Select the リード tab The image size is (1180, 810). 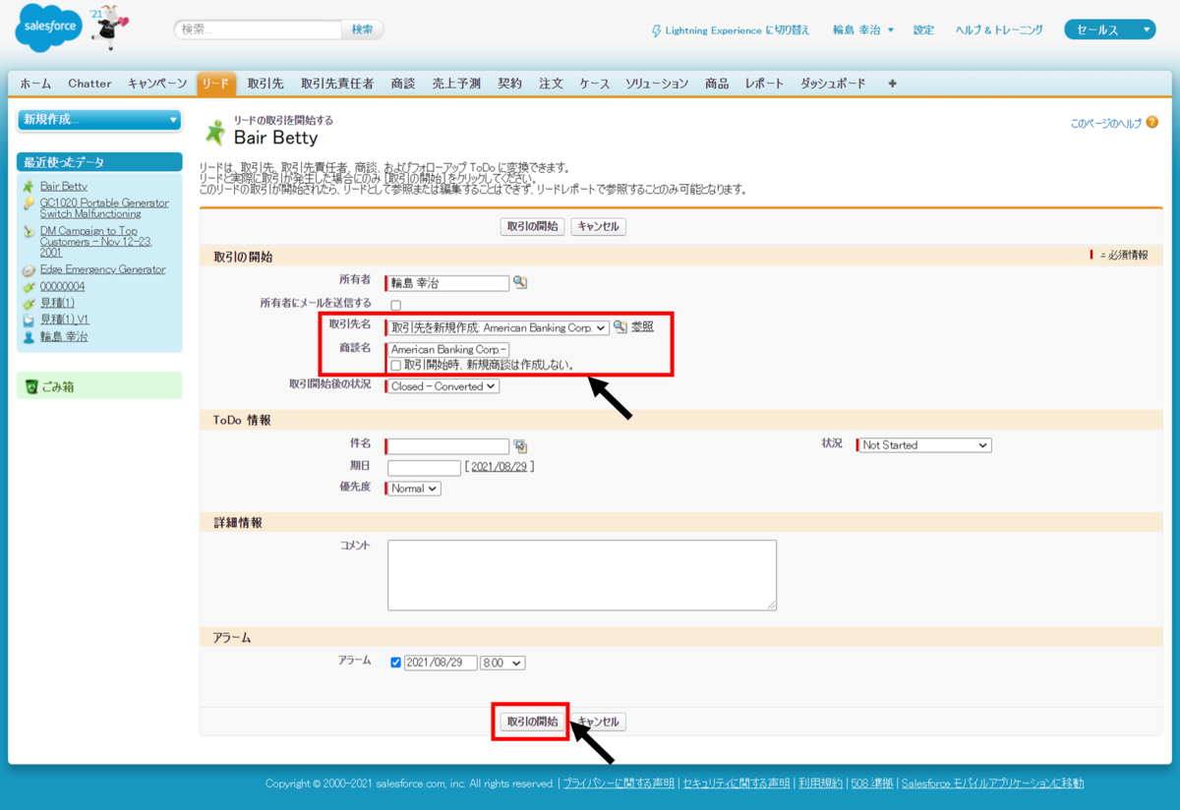pyautogui.click(x=216, y=84)
